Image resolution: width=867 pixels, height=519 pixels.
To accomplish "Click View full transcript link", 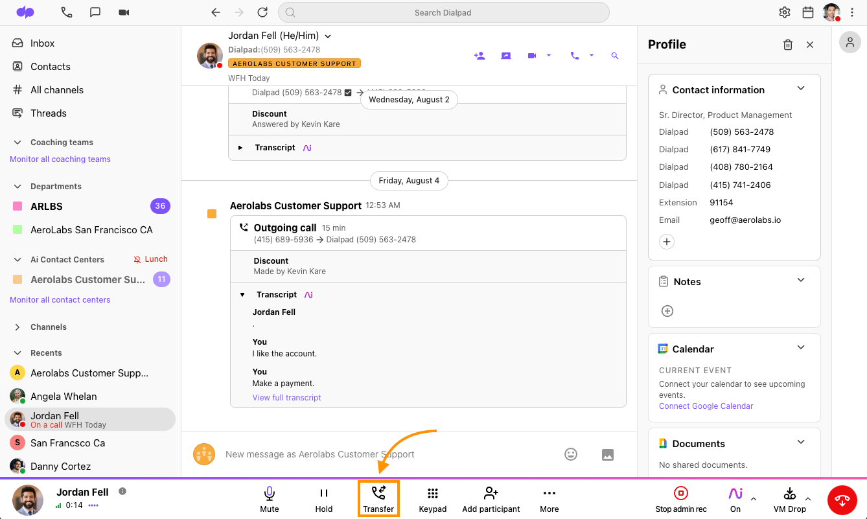I will [286, 398].
